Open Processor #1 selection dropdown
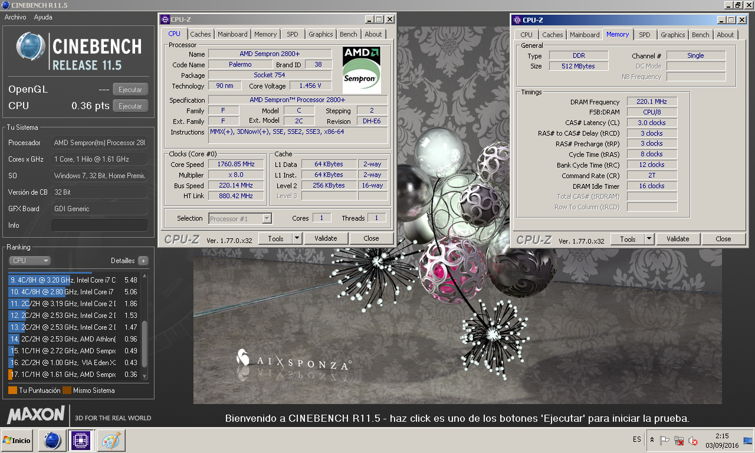755x453 pixels. [240, 218]
